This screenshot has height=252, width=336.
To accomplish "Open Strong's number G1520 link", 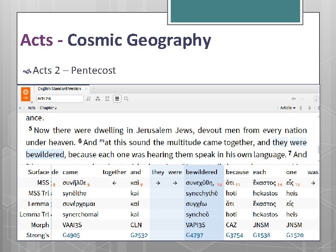I will (294, 235).
